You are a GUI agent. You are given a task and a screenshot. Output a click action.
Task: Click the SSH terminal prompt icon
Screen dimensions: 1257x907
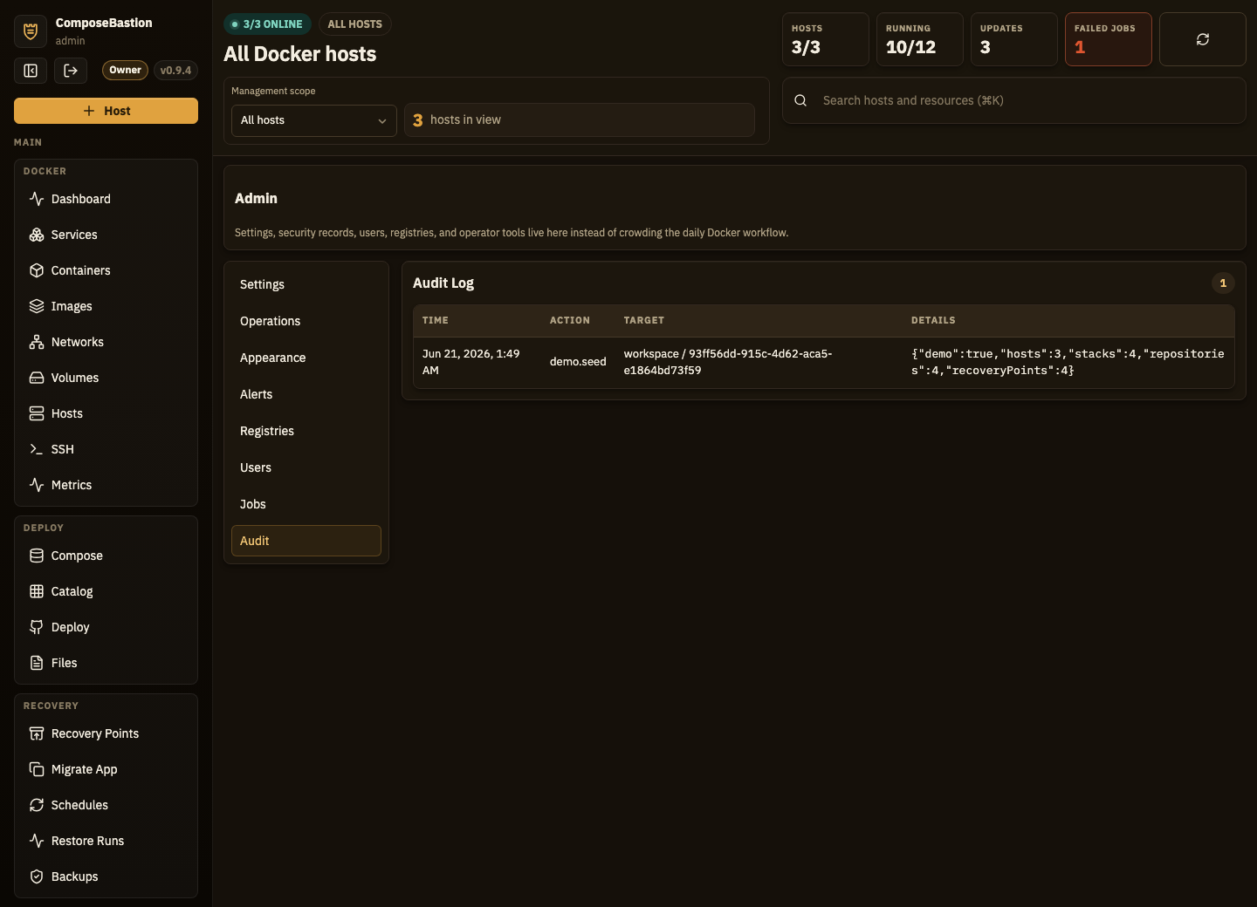[x=37, y=449]
